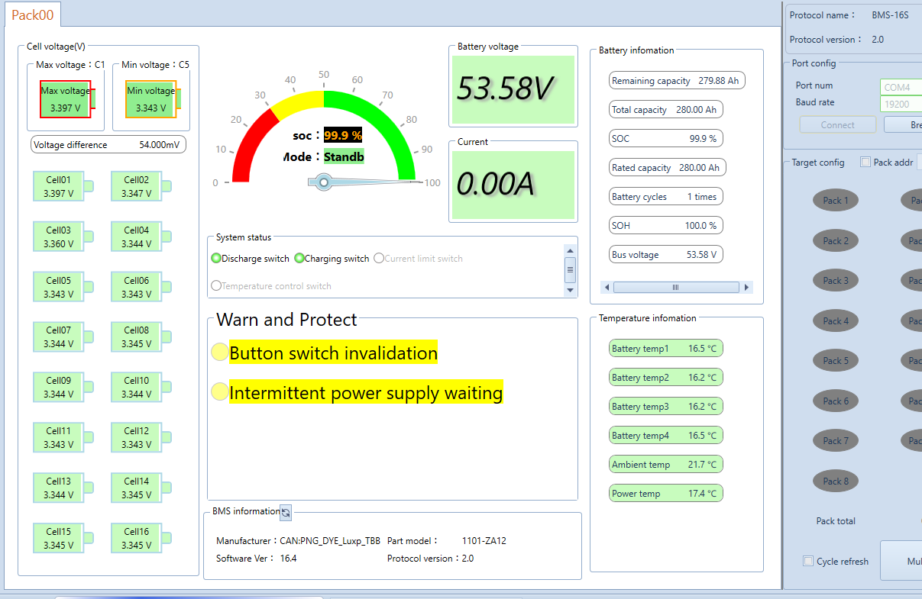Open the Baud rate 19200 dropdown
This screenshot has height=599, width=922.
(x=901, y=105)
